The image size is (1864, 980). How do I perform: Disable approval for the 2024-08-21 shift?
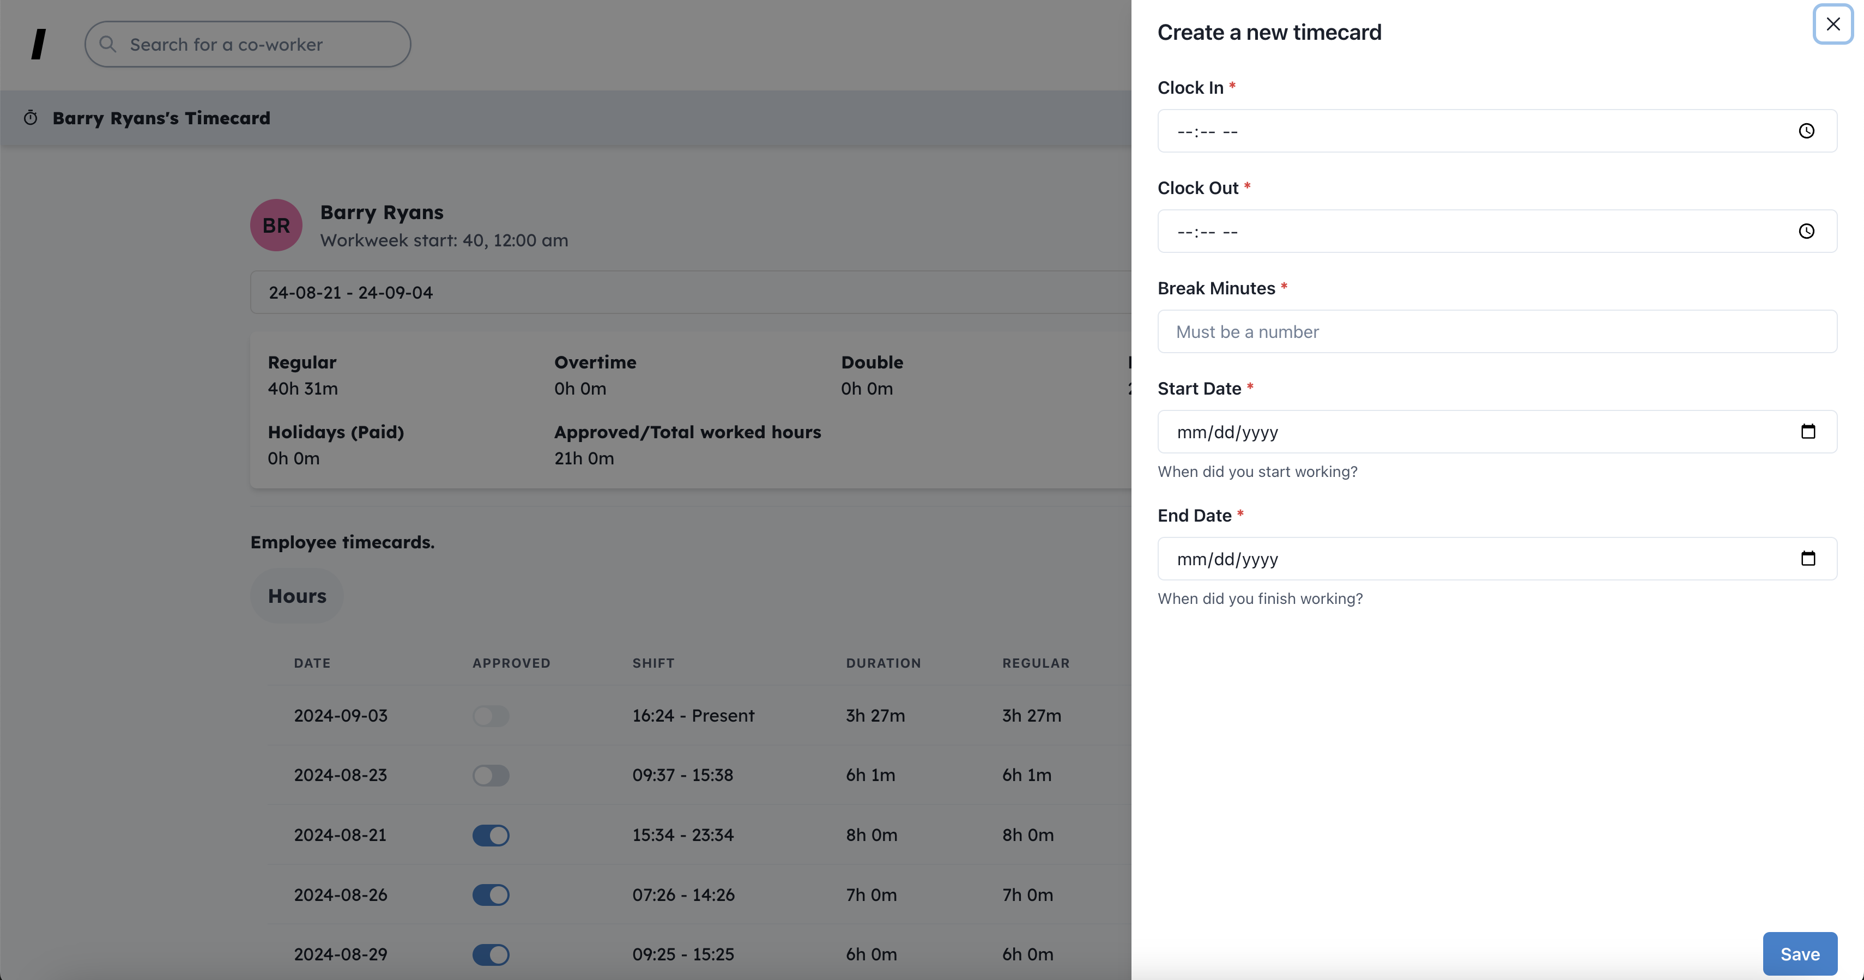[x=491, y=835]
